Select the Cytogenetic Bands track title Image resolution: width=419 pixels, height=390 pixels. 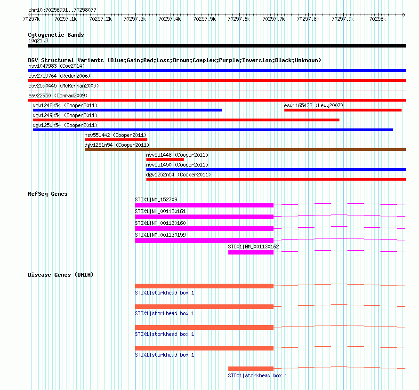[x=56, y=35]
